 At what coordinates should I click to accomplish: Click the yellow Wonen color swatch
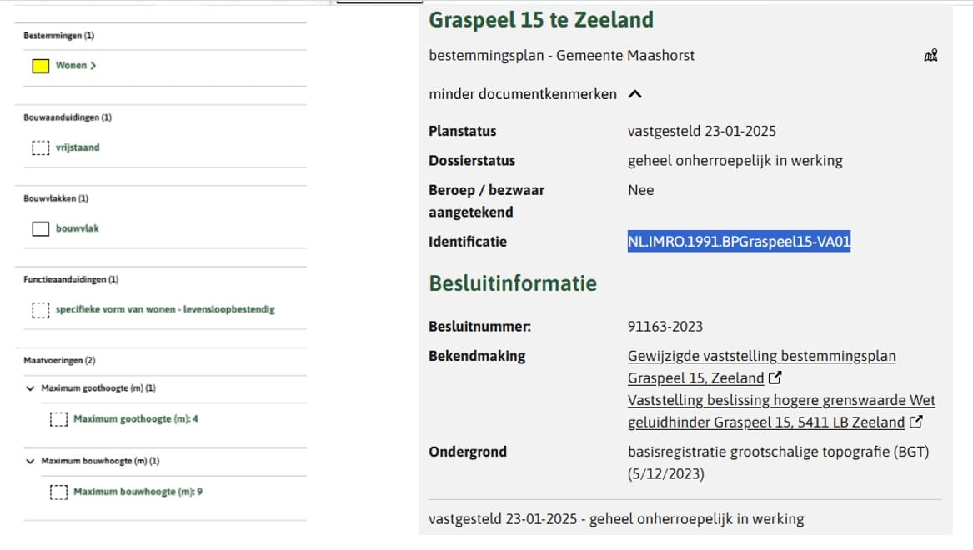pyautogui.click(x=40, y=66)
